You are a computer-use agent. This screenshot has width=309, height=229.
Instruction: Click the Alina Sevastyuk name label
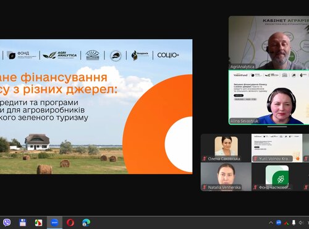tap(244, 121)
